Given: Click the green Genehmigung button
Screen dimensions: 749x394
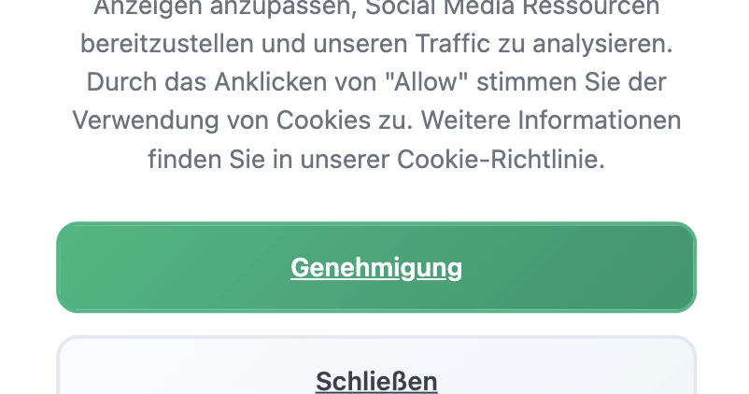Looking at the screenshot, I should (376, 267).
